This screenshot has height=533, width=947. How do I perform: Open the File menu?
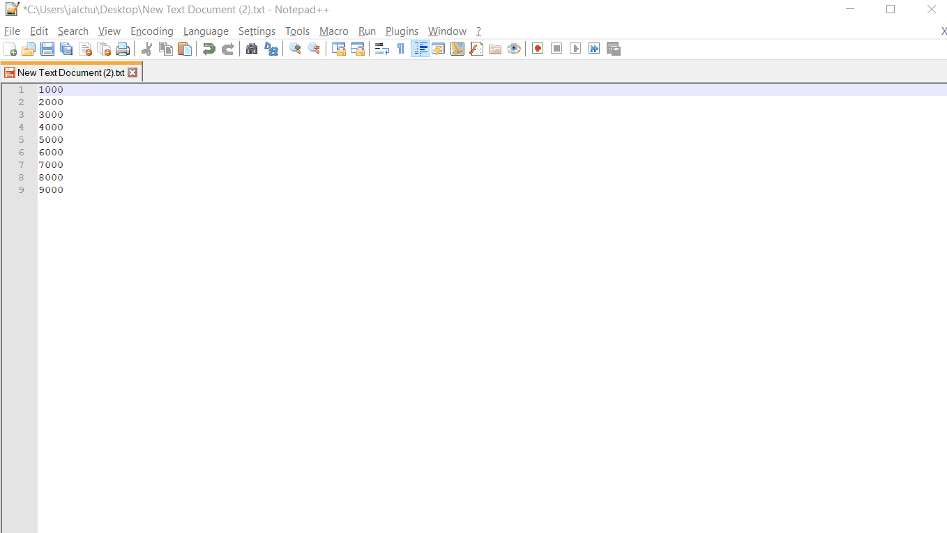12,31
